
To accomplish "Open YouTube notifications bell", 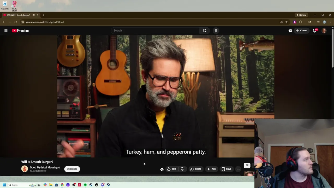I will [315, 31].
